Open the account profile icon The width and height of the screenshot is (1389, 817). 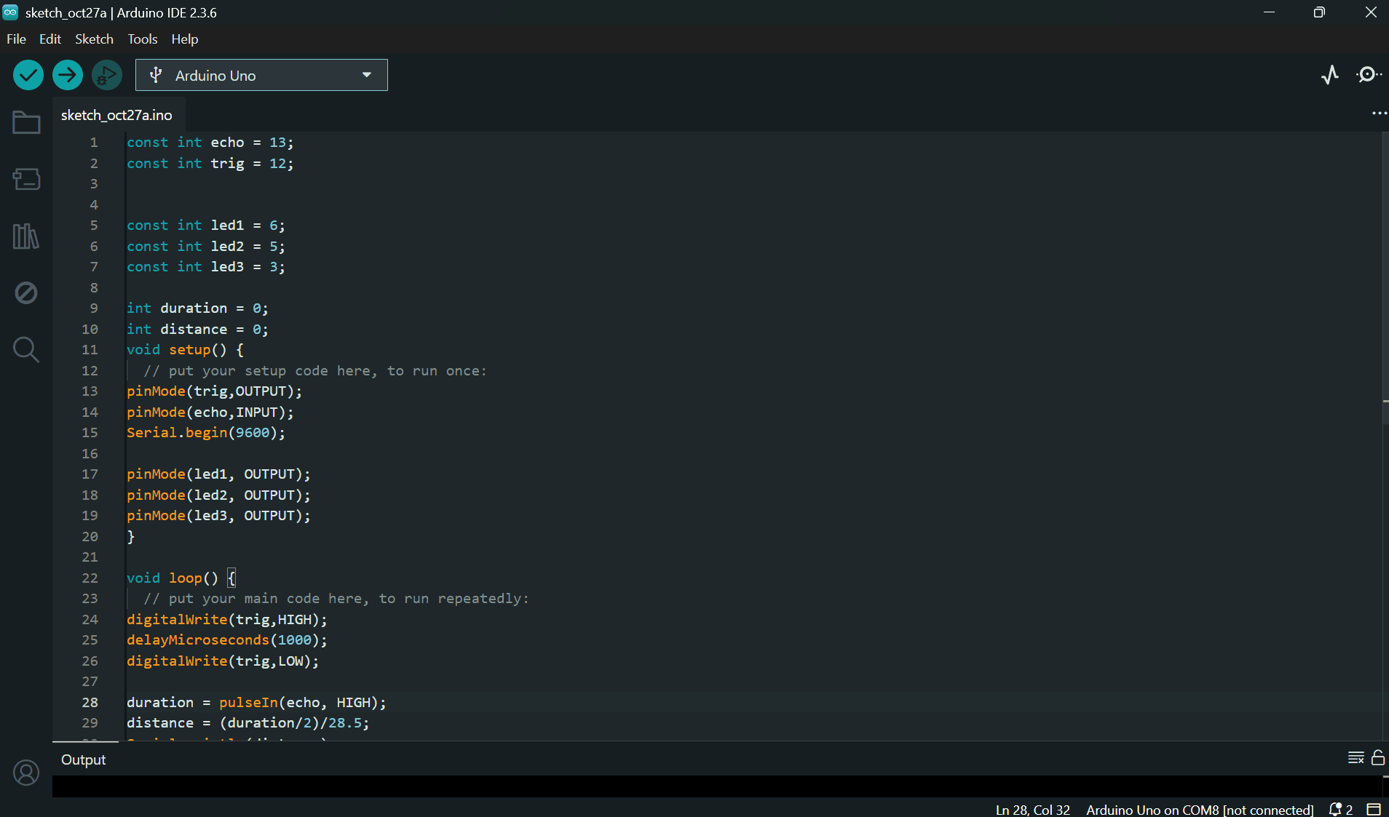tap(26, 773)
